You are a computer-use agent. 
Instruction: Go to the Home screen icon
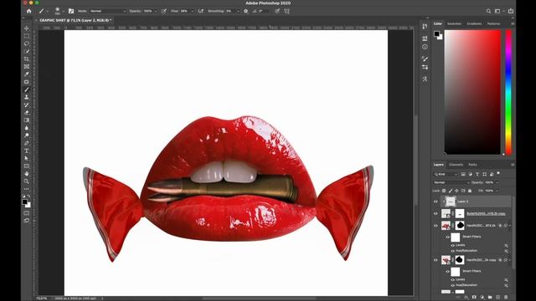coord(29,11)
